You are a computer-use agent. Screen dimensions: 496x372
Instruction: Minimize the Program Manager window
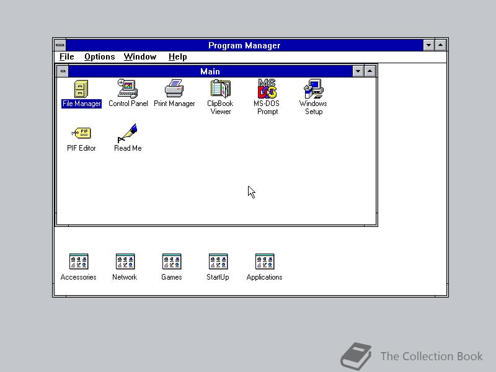point(428,45)
